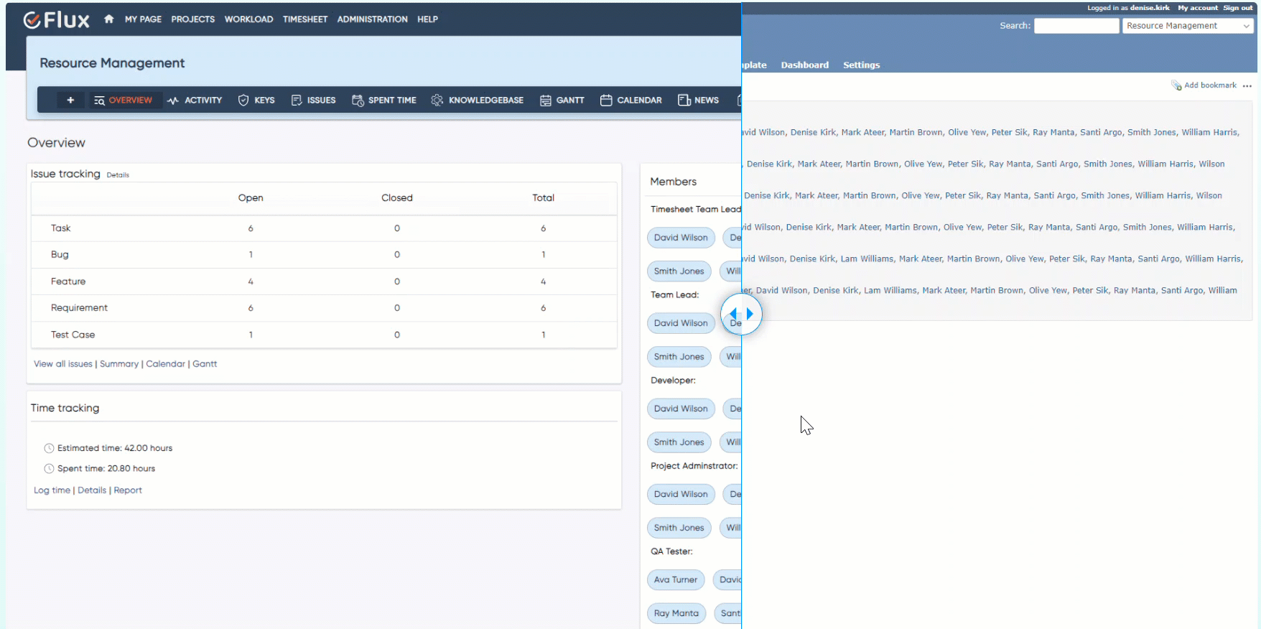Open the Calendar tab
This screenshot has width=1261, height=629.
(x=631, y=101)
